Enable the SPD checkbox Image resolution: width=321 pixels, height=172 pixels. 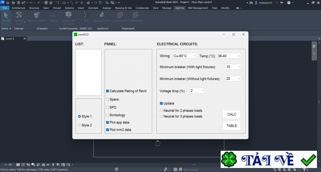(108, 107)
